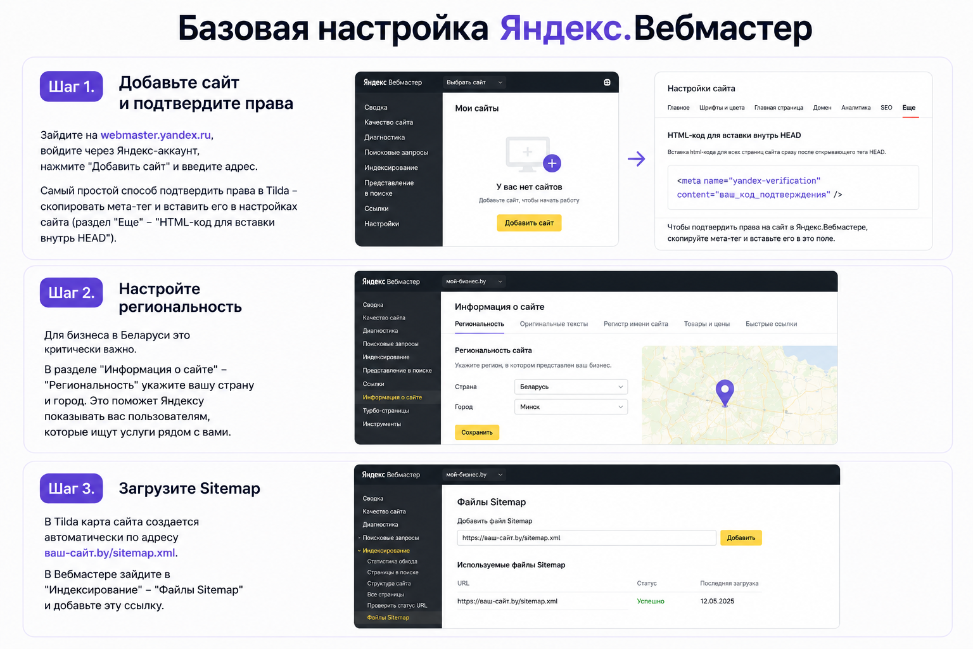Open the Аналитика tab in Настройки сайта
The image size is (973, 649).
(x=856, y=108)
